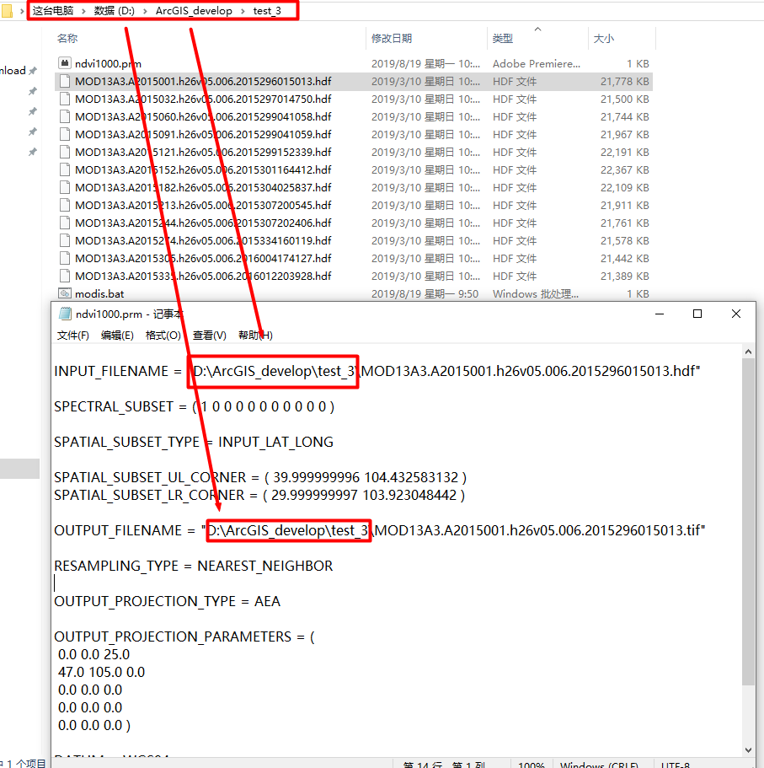Open Notepad 文件(F) menu
This screenshot has height=768, width=764.
(73, 335)
